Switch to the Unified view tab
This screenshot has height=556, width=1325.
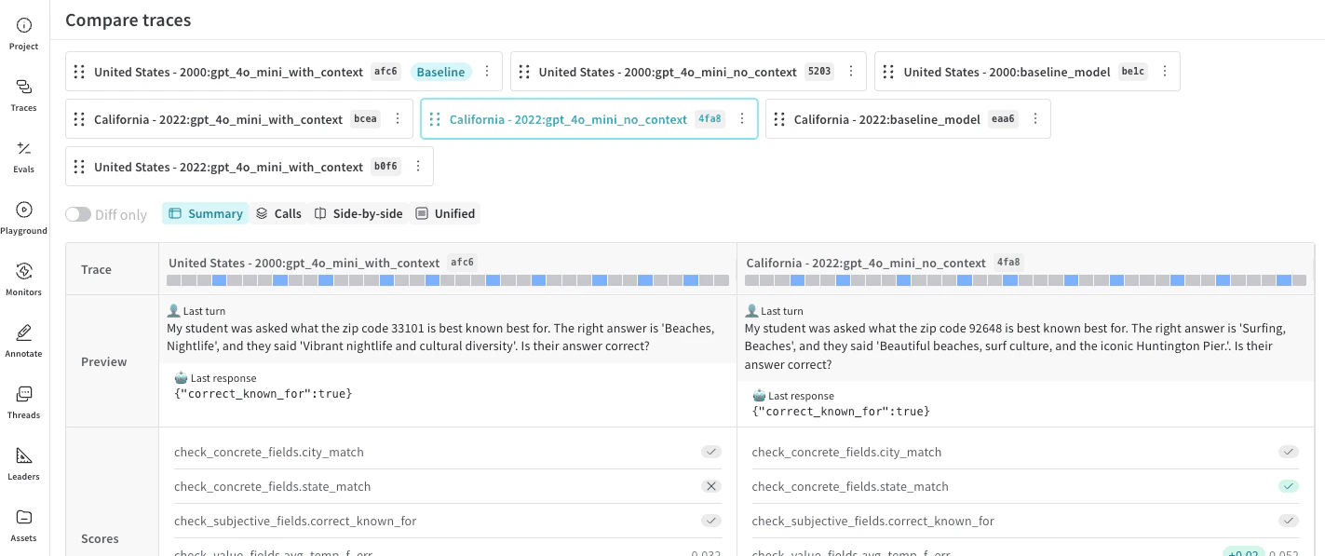pyautogui.click(x=445, y=213)
